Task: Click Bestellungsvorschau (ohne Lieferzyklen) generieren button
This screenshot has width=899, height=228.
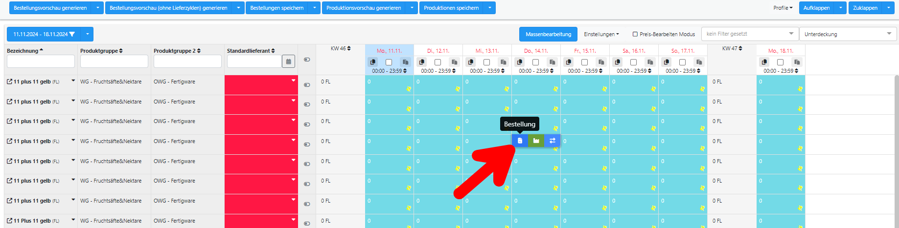Action: [x=168, y=8]
